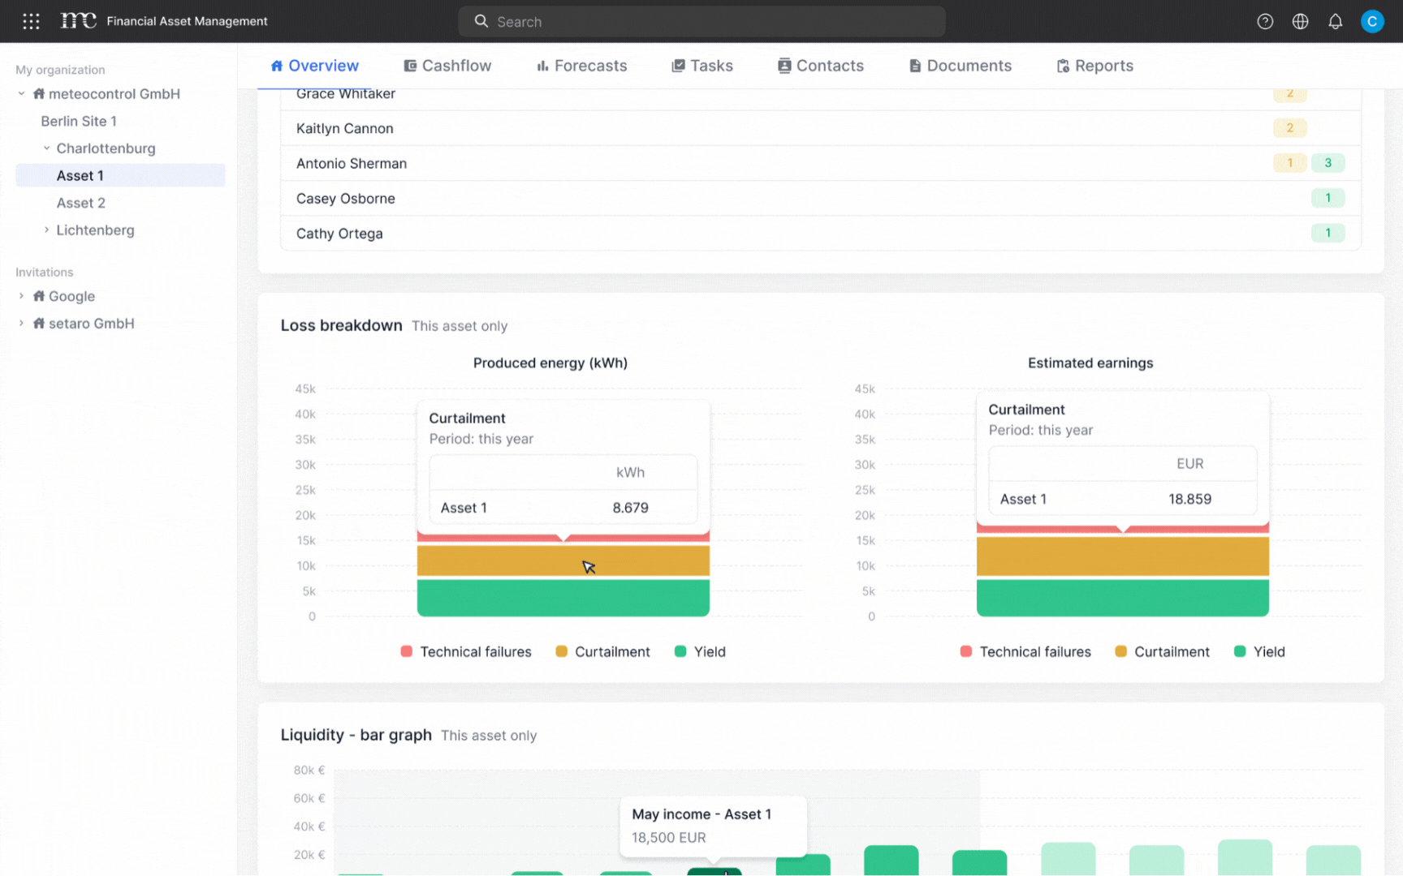Click the setaro GmbH building icon
Image resolution: width=1403 pixels, height=876 pixels.
pos(38,324)
